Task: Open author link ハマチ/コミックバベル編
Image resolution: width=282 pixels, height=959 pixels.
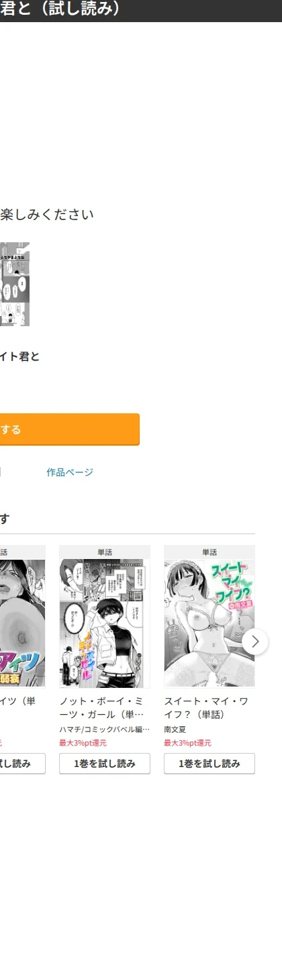Action: tap(104, 729)
